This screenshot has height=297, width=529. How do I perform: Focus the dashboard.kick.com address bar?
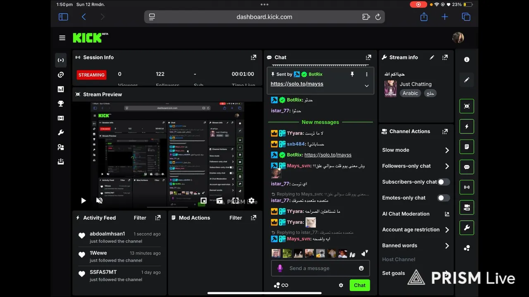(264, 17)
